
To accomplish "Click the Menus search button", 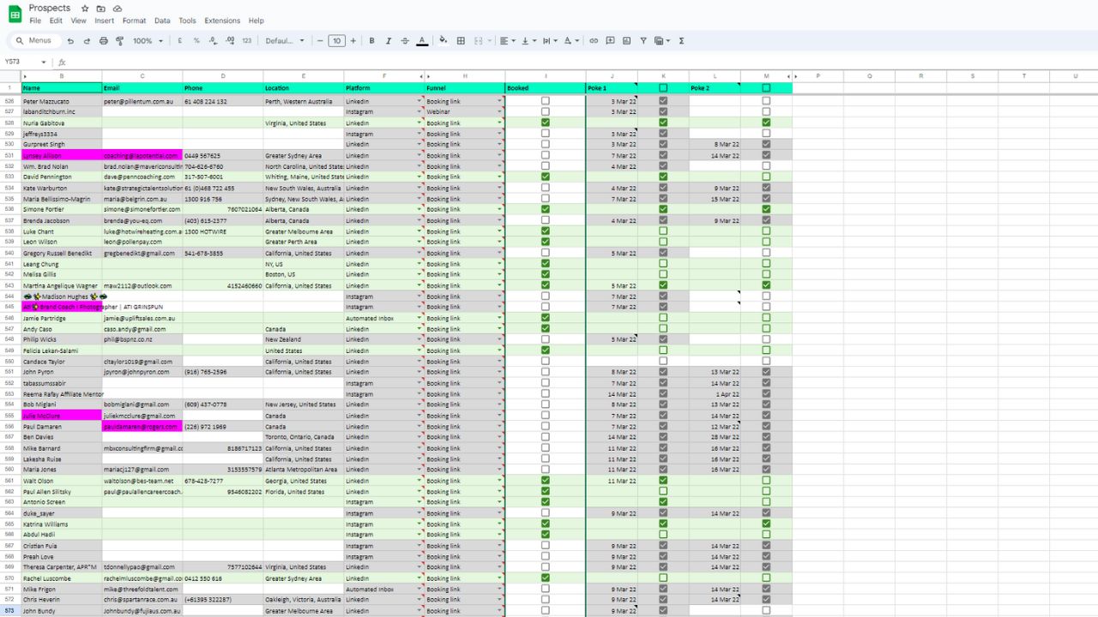I will click(x=33, y=41).
